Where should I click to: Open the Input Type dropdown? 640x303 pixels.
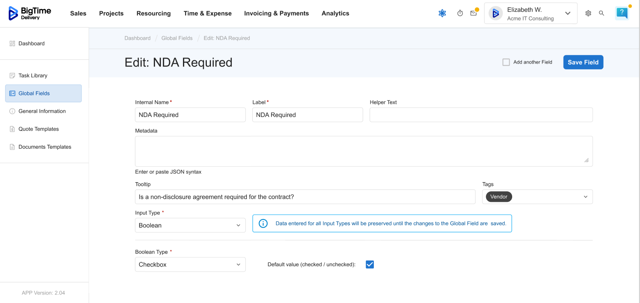(x=190, y=225)
